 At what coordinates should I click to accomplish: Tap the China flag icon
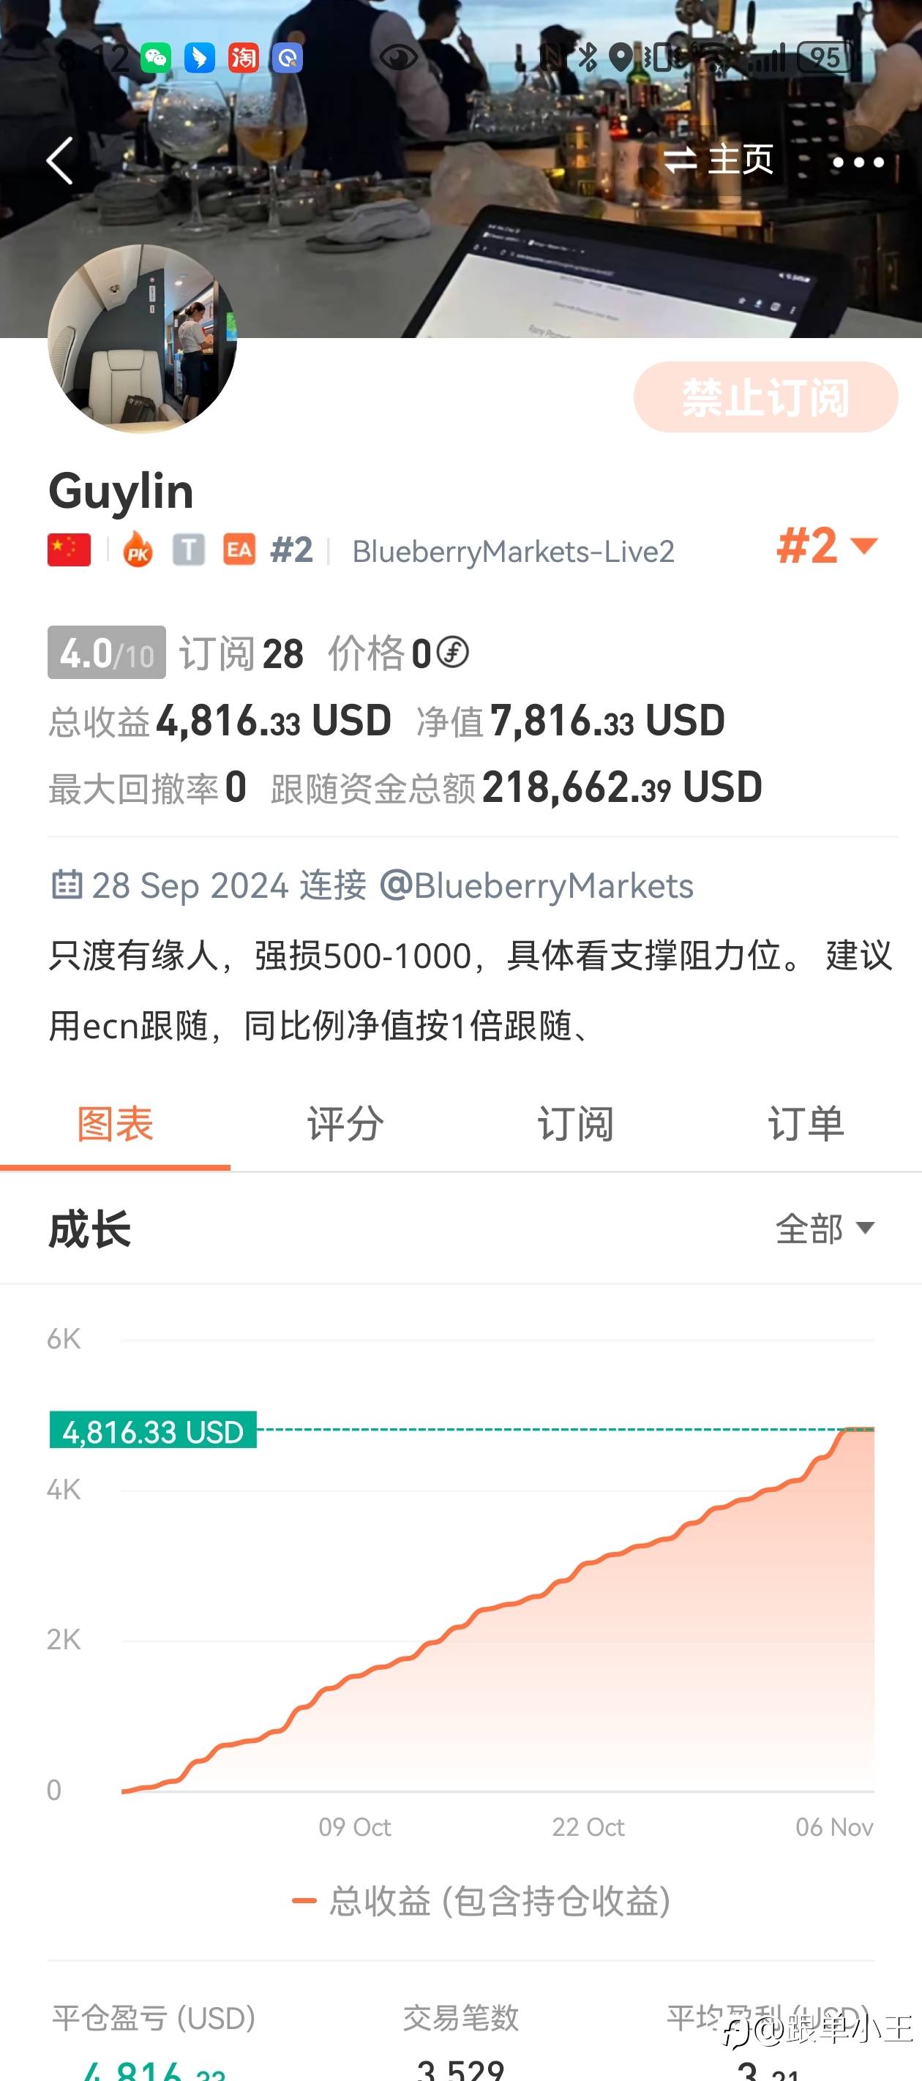70,551
